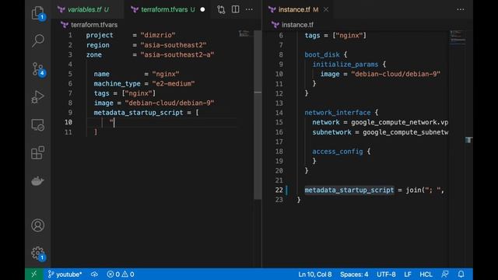Open the errors and warnings panel
Viewport: 498px width, 280px height.
pyautogui.click(x=121, y=274)
